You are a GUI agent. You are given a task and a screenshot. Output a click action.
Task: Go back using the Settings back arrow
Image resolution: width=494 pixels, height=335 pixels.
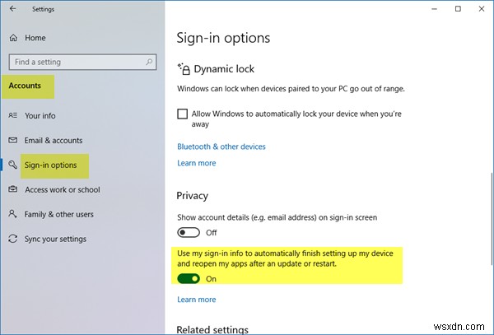12,9
